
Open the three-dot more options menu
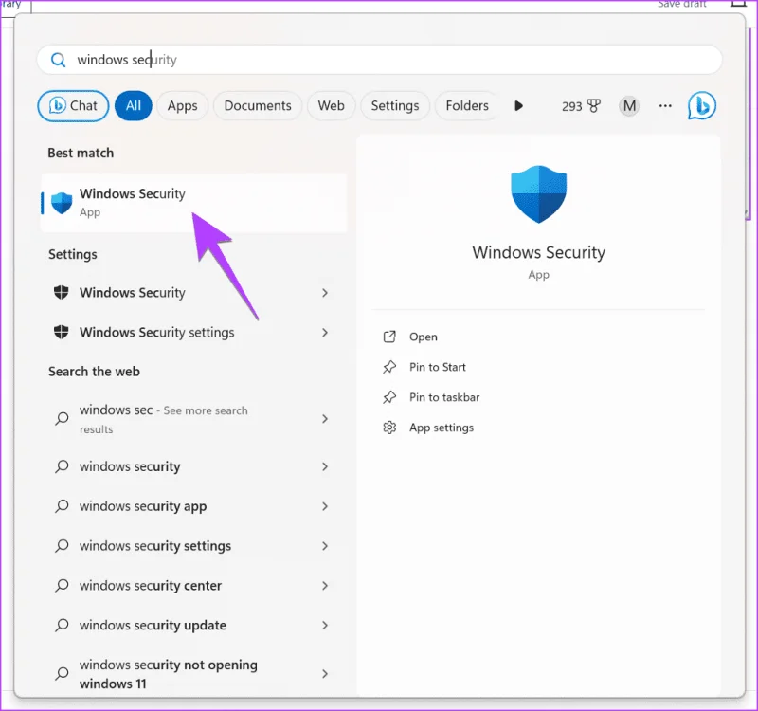point(665,105)
